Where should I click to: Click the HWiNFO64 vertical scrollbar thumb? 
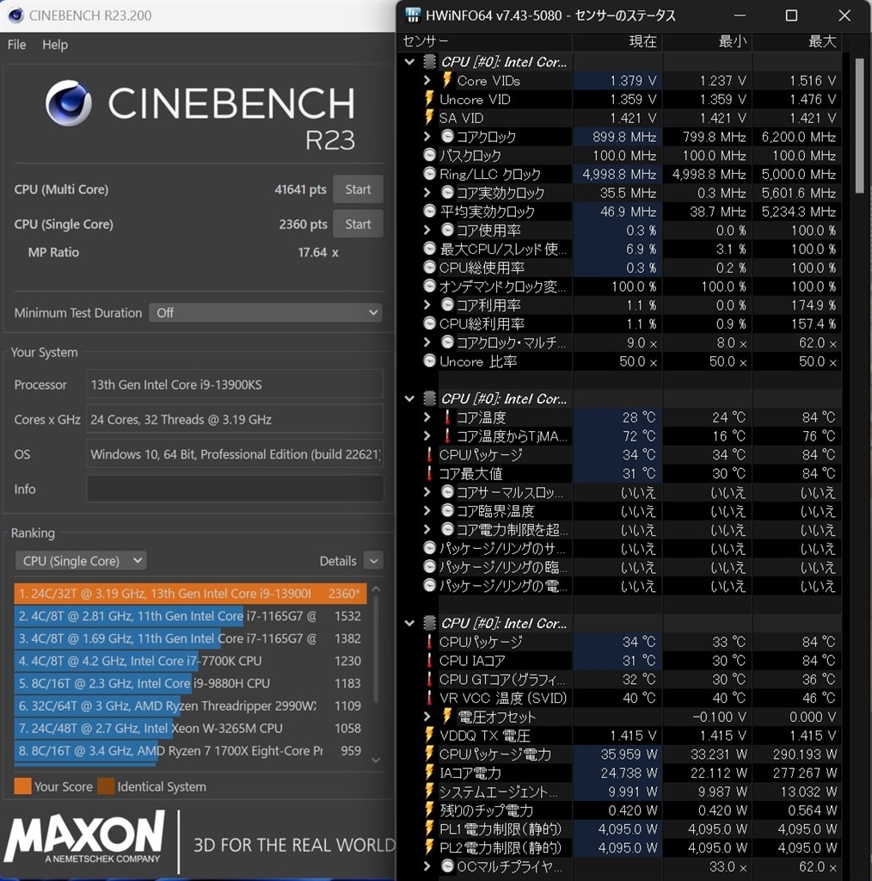click(860, 125)
